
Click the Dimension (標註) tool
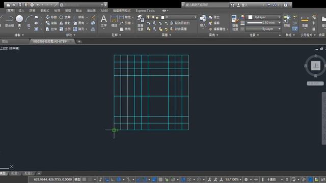(114, 21)
